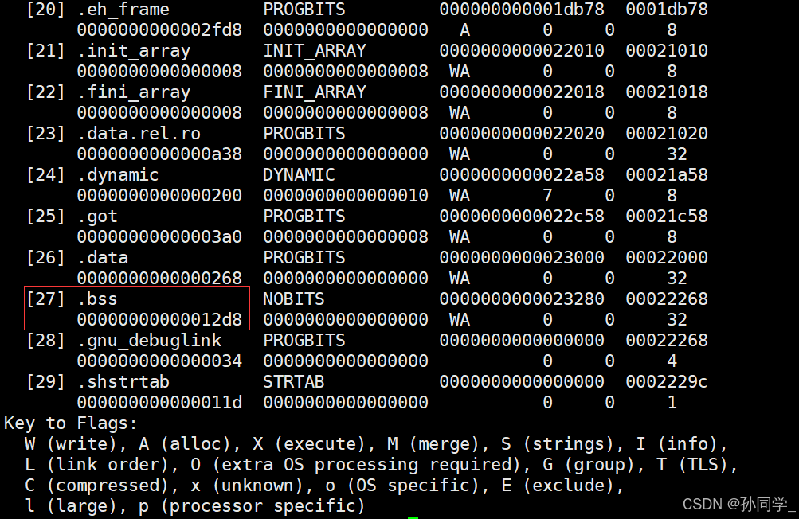Click size 0000000000000268
Image resolution: width=799 pixels, height=519 pixels.
[x=159, y=279]
